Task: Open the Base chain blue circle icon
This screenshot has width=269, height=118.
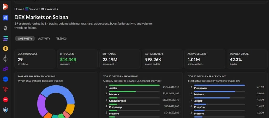Action: pos(6,79)
